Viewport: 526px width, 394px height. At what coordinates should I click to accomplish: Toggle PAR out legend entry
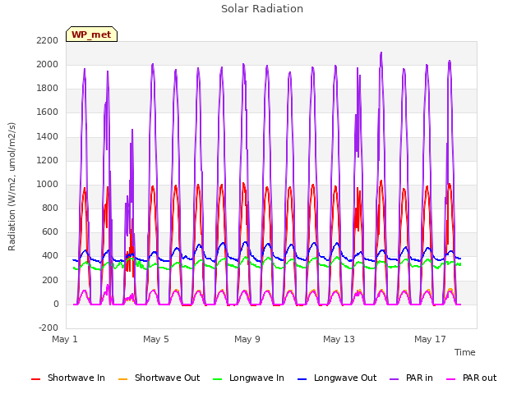pyautogui.click(x=471, y=378)
